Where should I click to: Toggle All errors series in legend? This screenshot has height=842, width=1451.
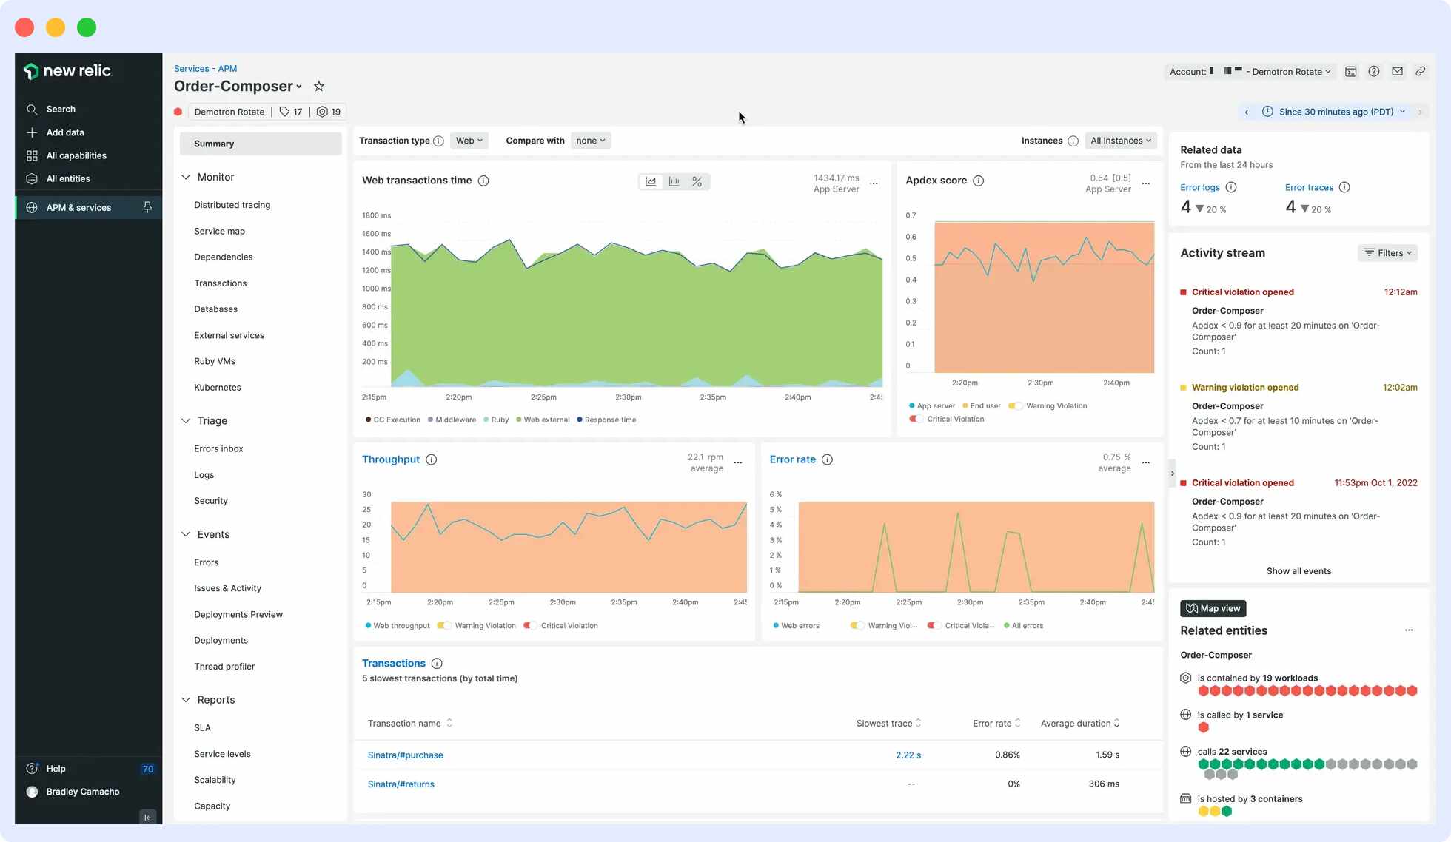coord(1024,625)
